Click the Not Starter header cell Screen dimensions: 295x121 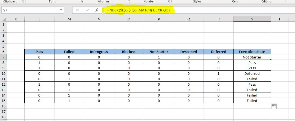point(159,52)
